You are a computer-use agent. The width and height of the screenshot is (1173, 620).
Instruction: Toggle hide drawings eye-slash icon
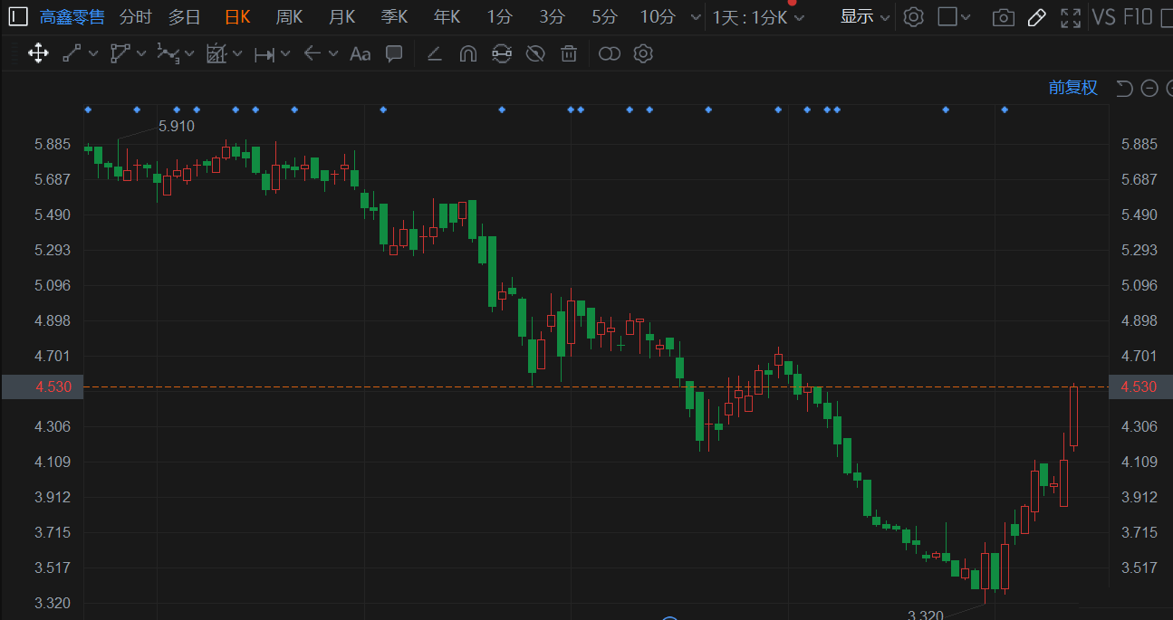[535, 54]
